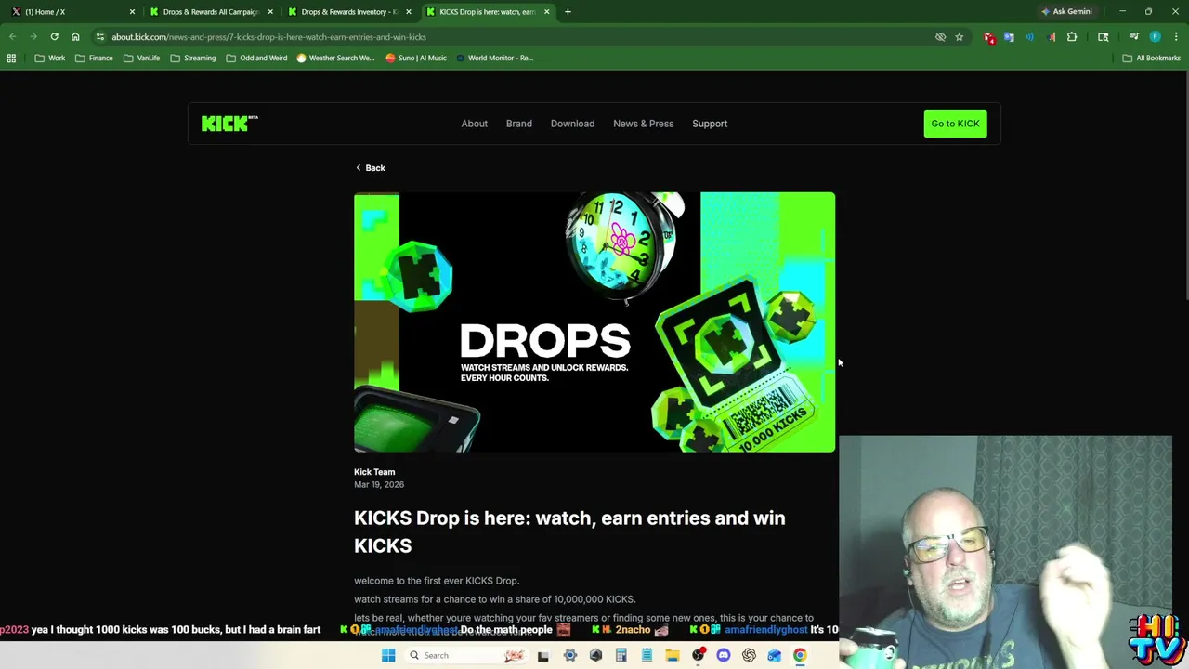Image resolution: width=1189 pixels, height=669 pixels.
Task: Go to the Download page
Action: point(572,124)
